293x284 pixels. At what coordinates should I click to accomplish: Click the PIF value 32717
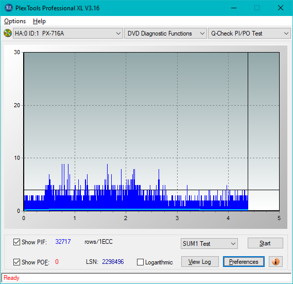tap(63, 242)
